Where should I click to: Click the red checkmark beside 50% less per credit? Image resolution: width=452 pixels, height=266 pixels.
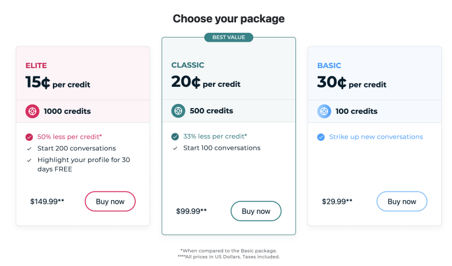29,137
